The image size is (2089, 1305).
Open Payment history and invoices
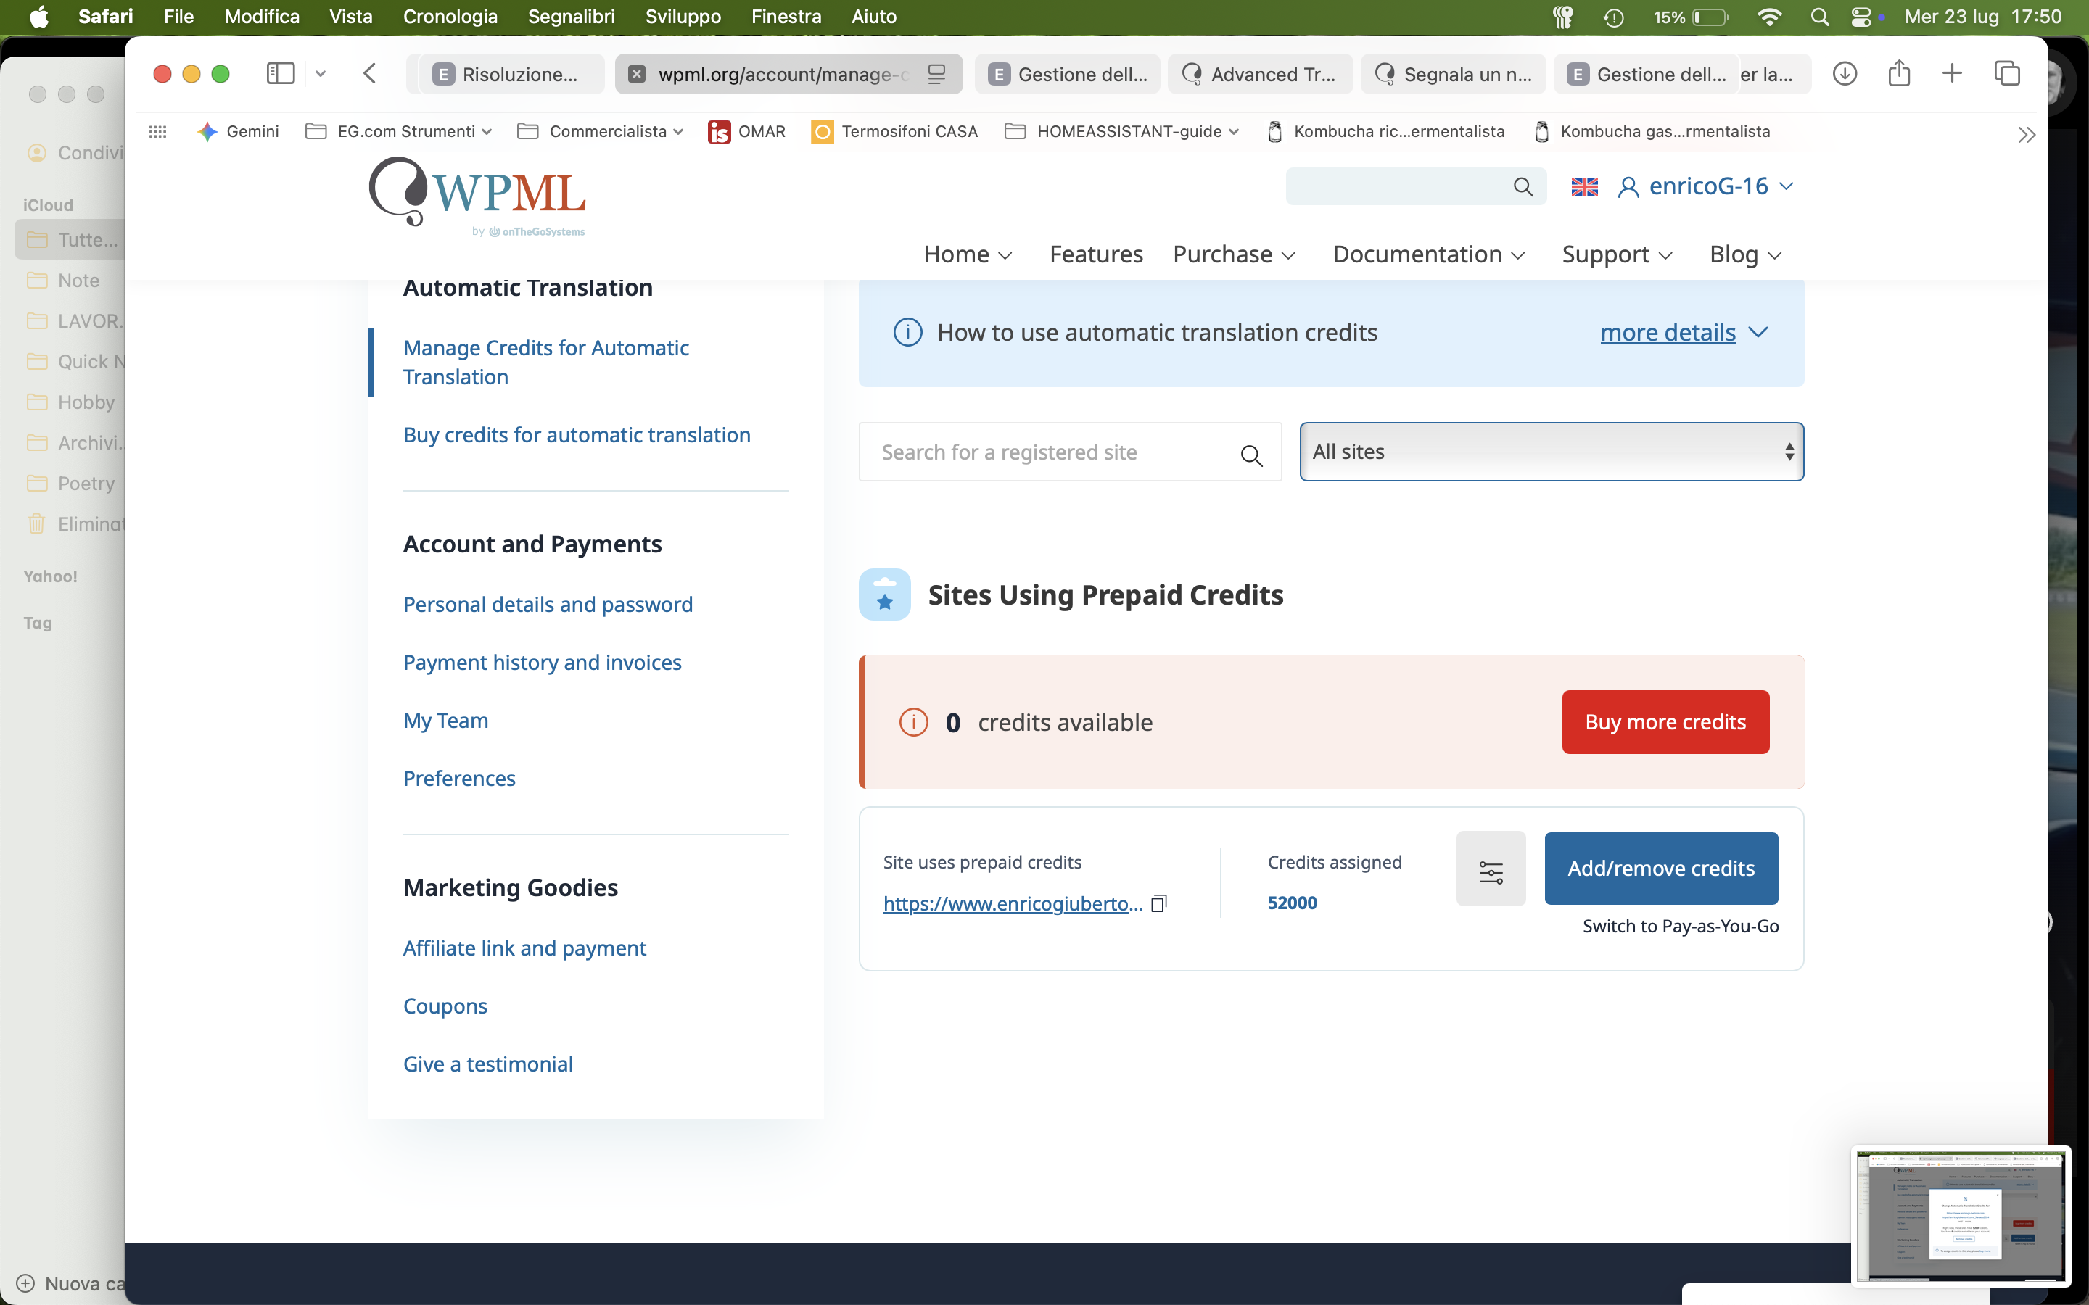(542, 663)
